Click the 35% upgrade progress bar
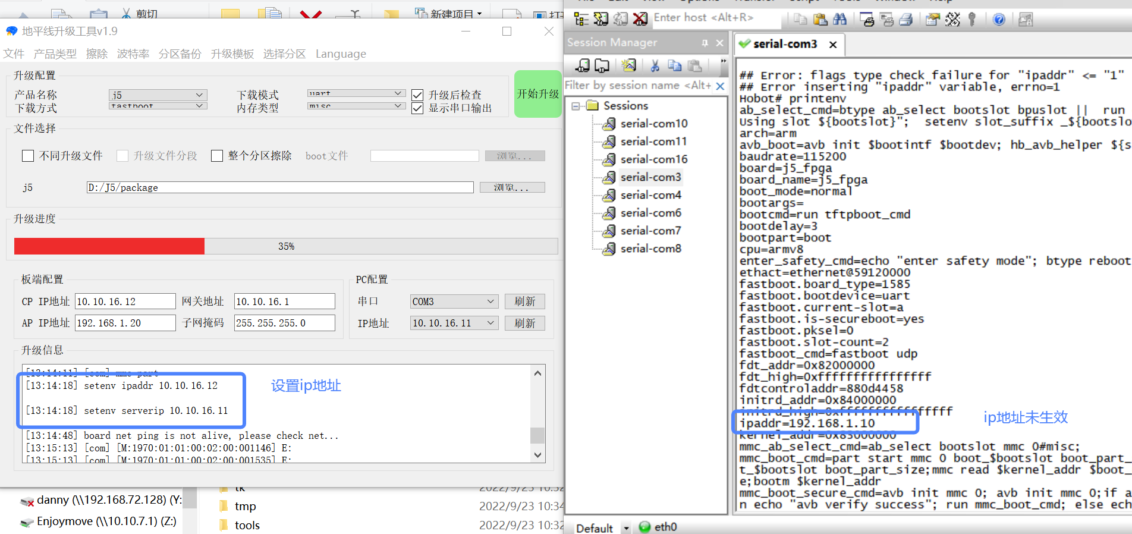 coord(286,246)
